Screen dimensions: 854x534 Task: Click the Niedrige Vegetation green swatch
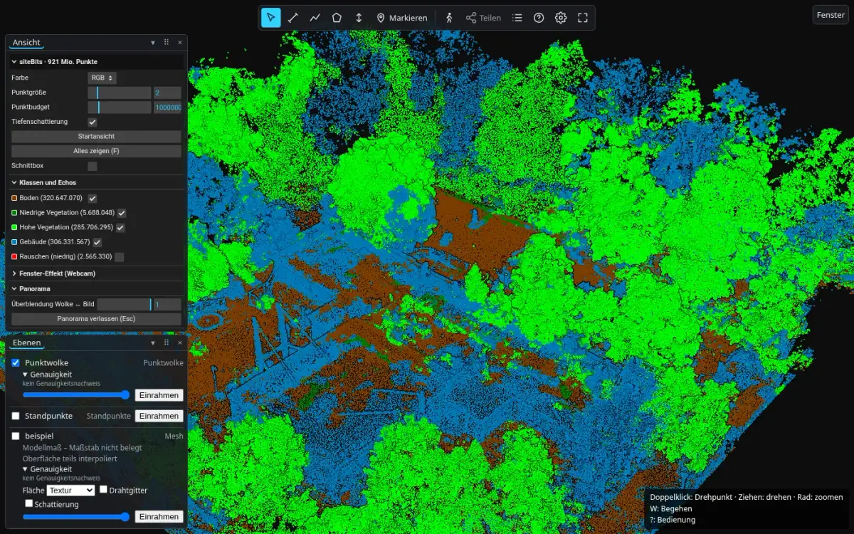[x=14, y=212]
